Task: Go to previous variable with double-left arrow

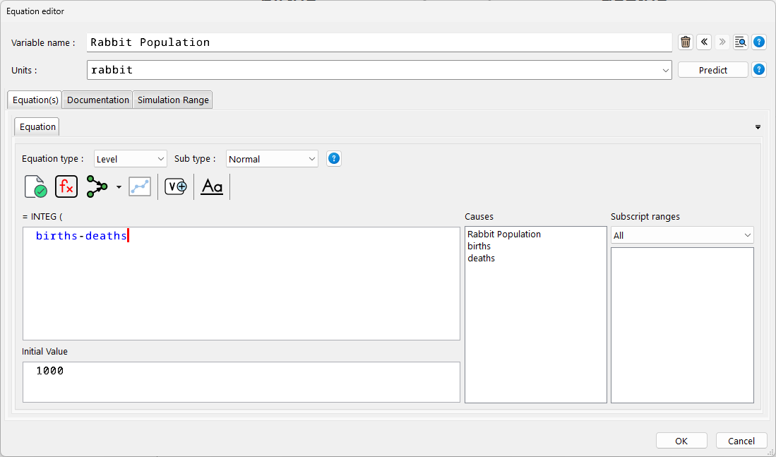Action: tap(704, 42)
